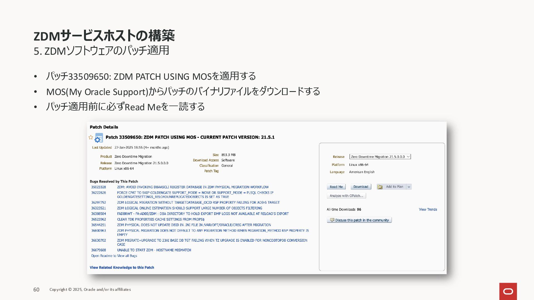This screenshot has height=300, width=534.
Task: Click the Patch Details screenshot image
Action: pyautogui.click(x=267, y=198)
